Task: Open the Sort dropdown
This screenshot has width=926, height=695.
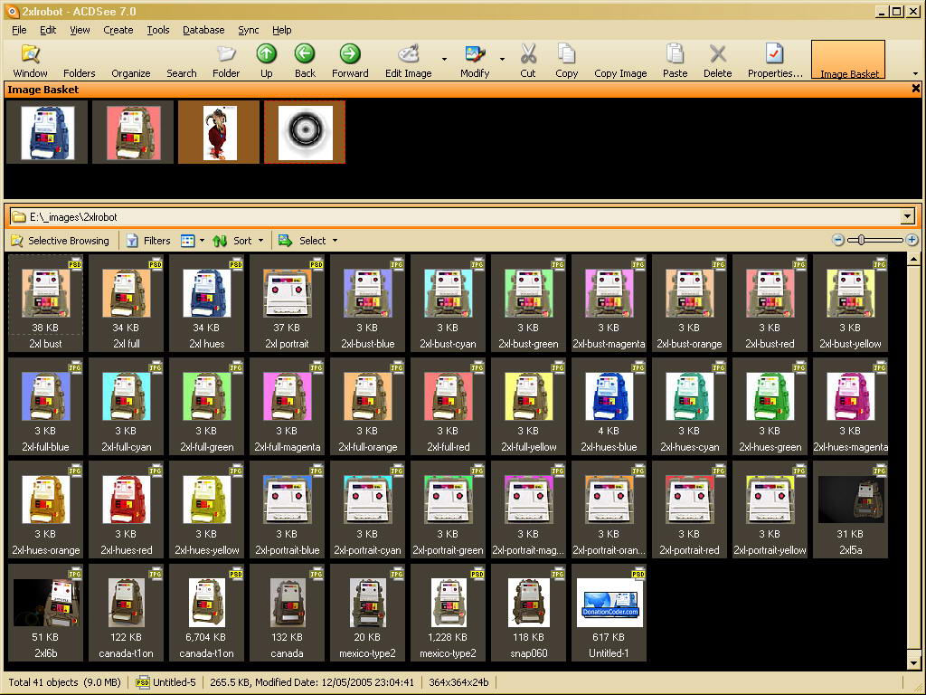Action: 239,241
